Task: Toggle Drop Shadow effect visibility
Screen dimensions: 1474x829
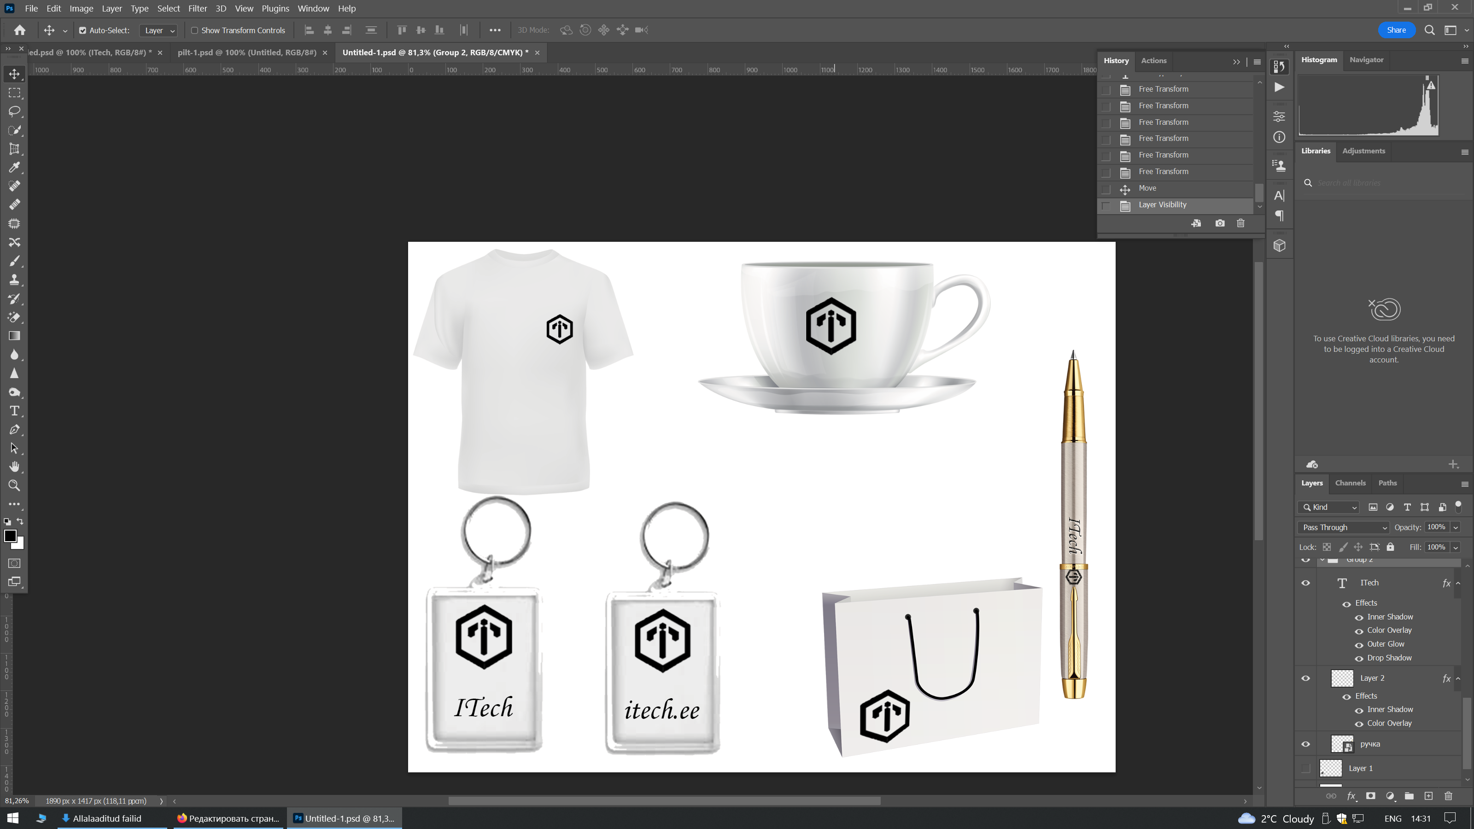Action: click(x=1359, y=659)
